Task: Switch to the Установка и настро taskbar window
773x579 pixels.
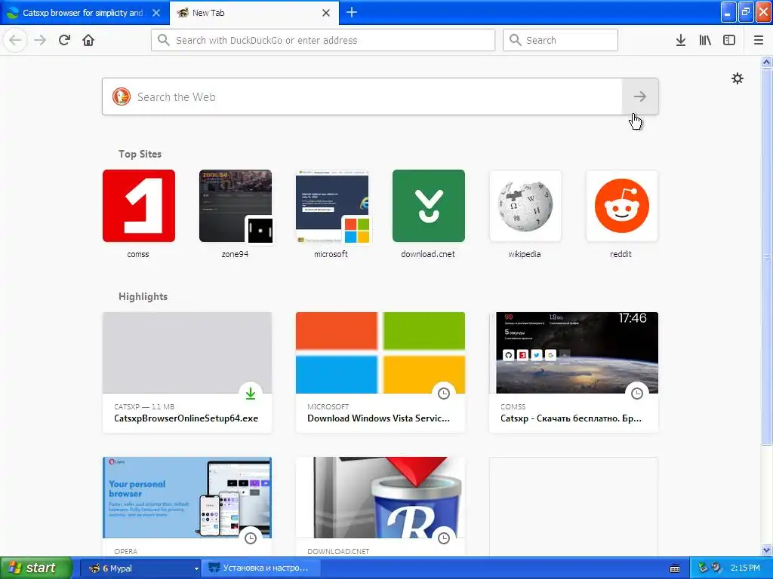Action: click(261, 568)
